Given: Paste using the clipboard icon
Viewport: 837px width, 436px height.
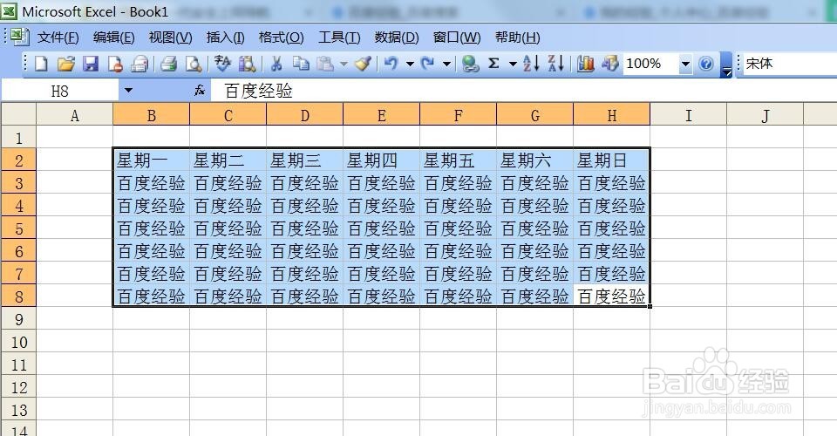Looking at the screenshot, I should click(325, 64).
